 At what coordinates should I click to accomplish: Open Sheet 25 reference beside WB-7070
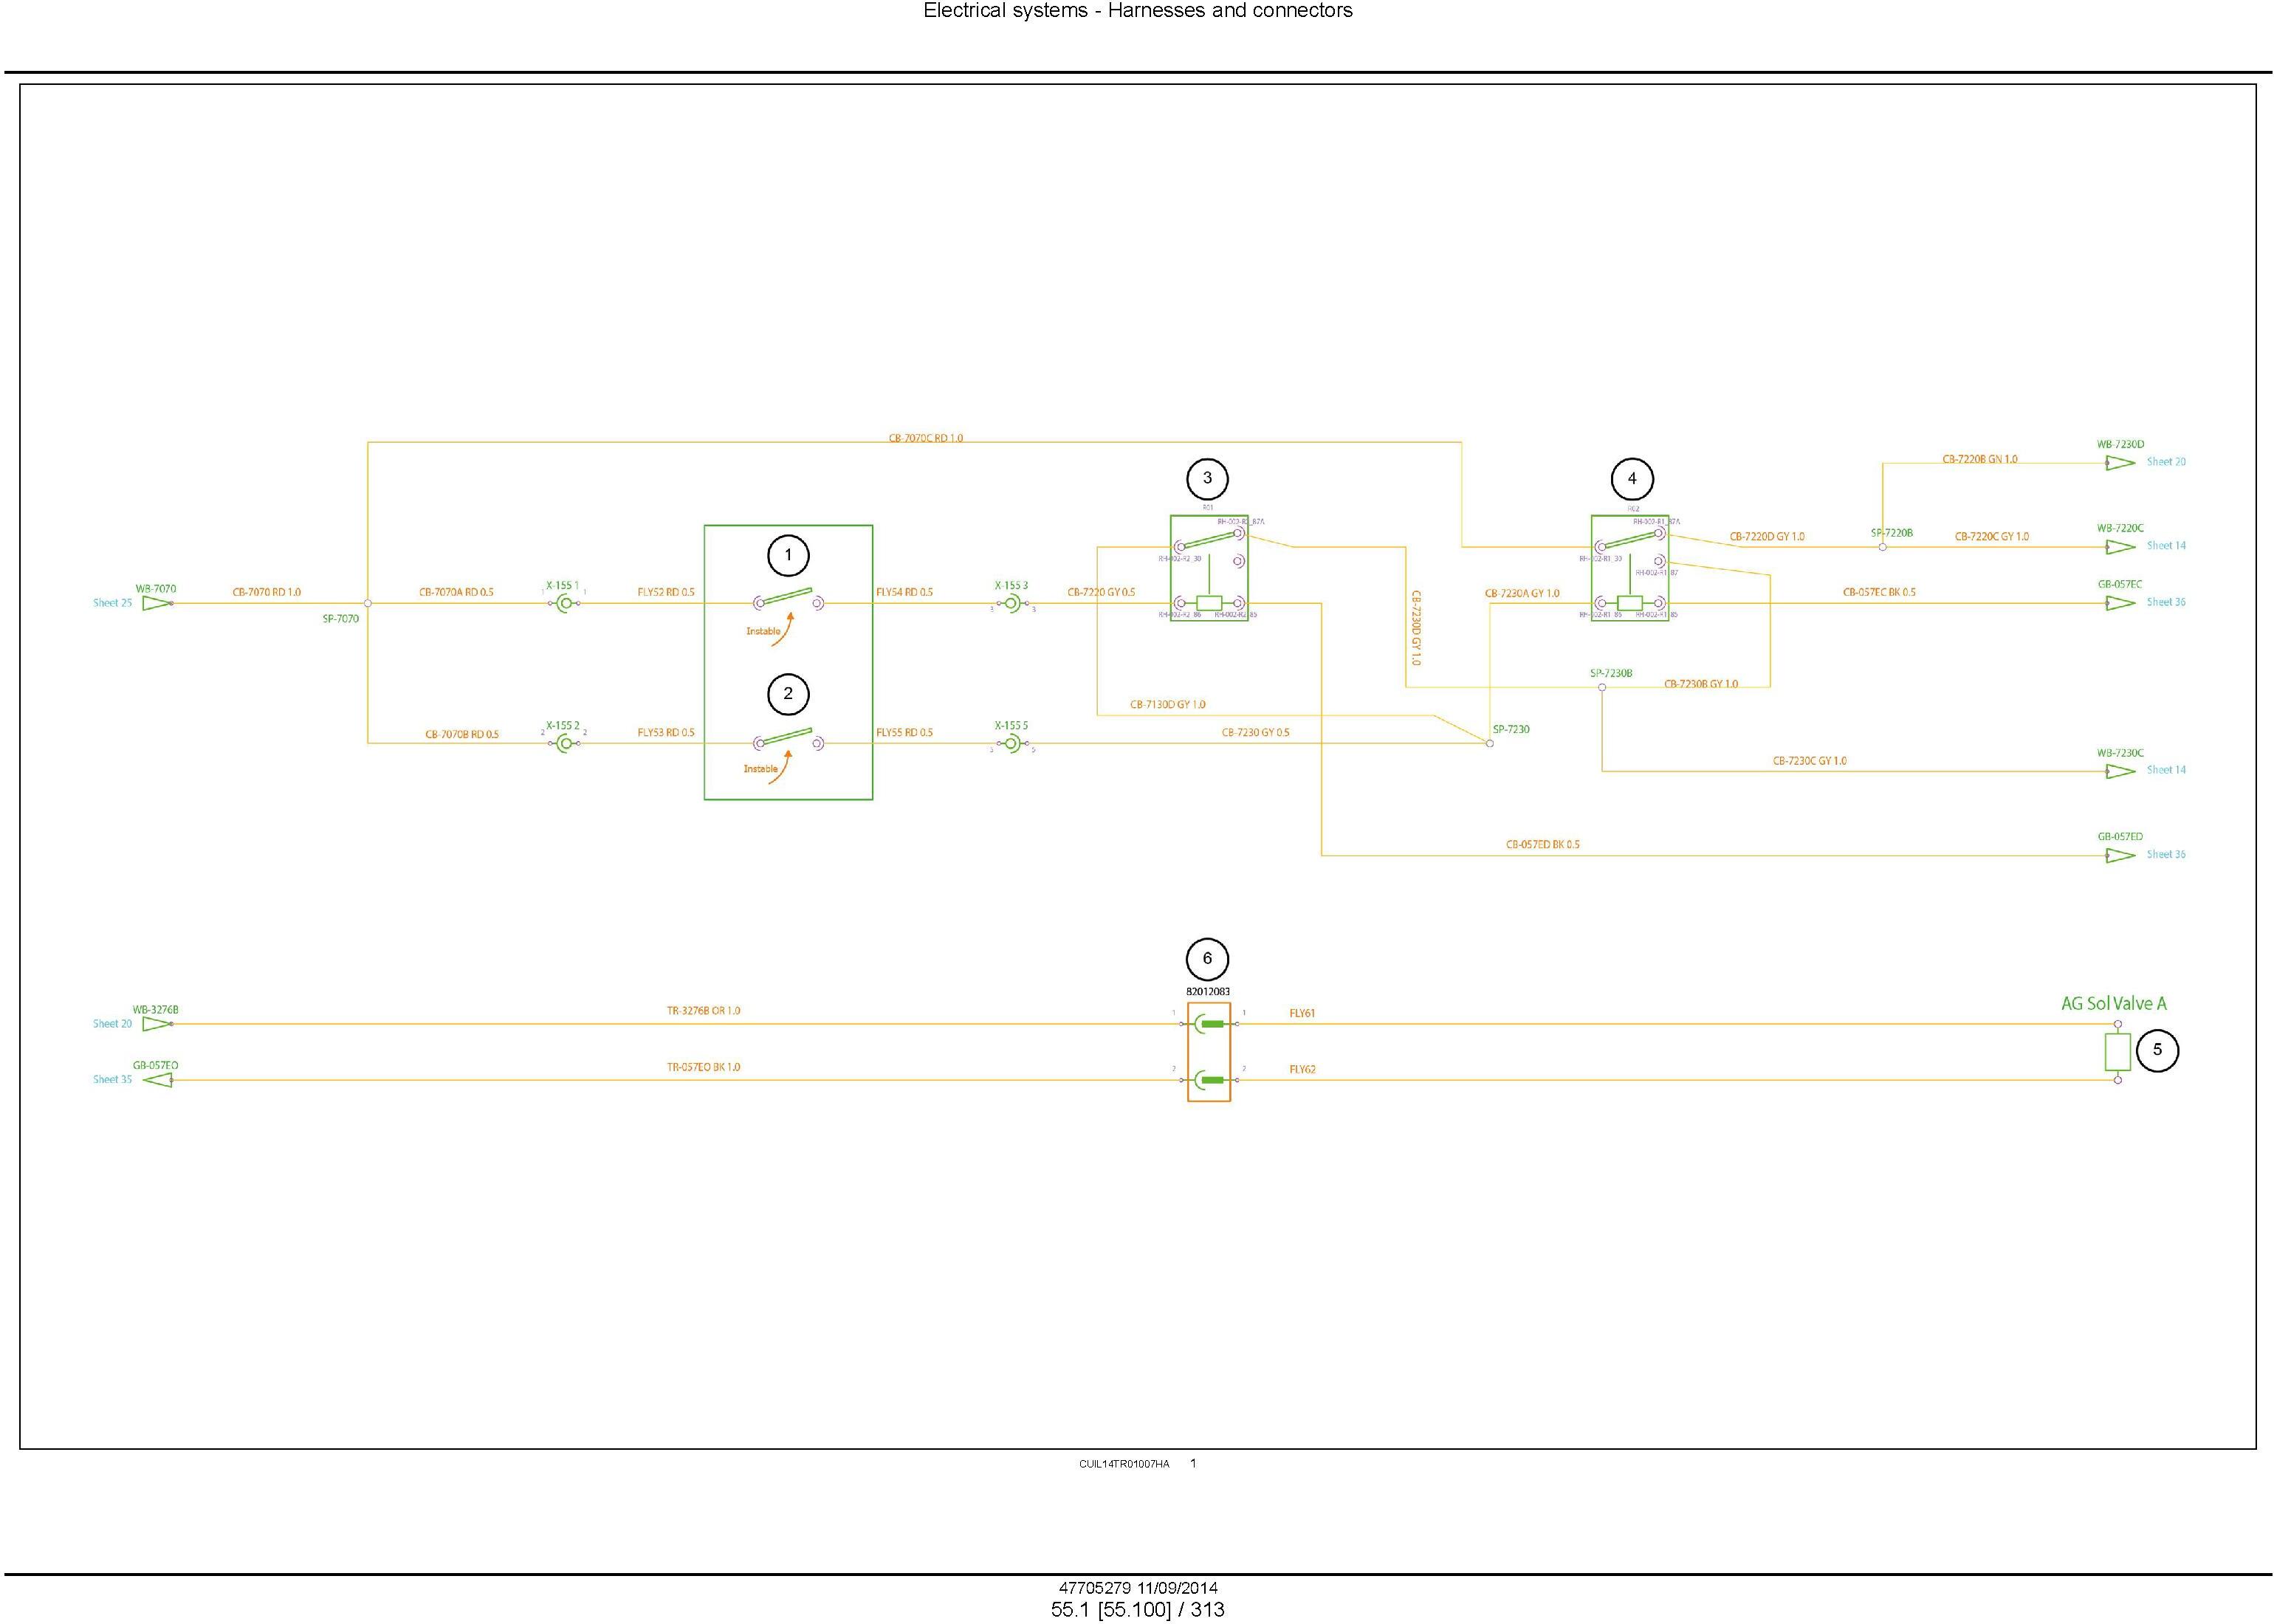coord(112,603)
